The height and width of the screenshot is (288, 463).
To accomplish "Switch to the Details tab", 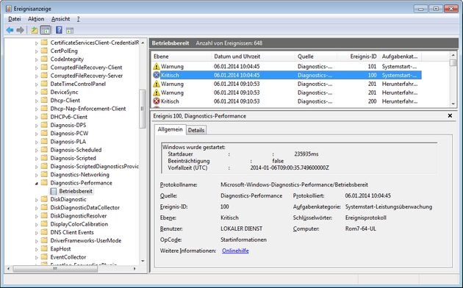I will [x=196, y=130].
